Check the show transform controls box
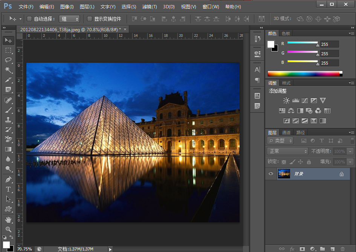The width and height of the screenshot is (356, 252). 90,19
